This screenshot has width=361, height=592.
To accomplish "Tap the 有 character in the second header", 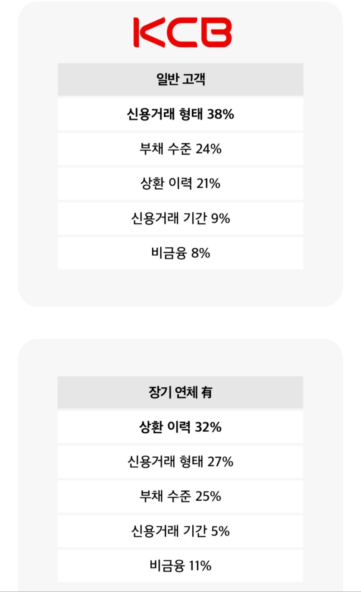I will [x=206, y=392].
